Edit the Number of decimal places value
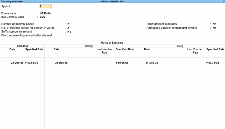 point(68,24)
